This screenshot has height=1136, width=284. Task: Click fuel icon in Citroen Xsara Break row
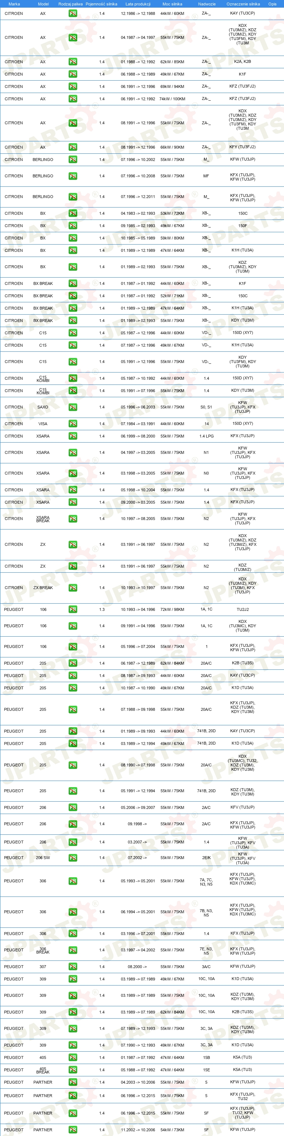click(x=73, y=519)
